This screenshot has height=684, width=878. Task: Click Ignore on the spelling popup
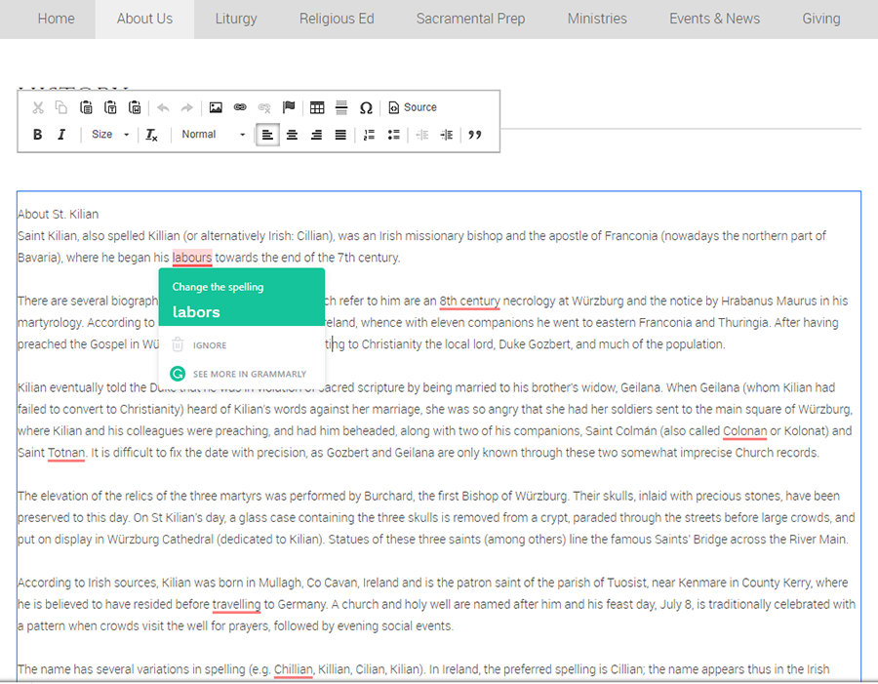pyautogui.click(x=208, y=344)
